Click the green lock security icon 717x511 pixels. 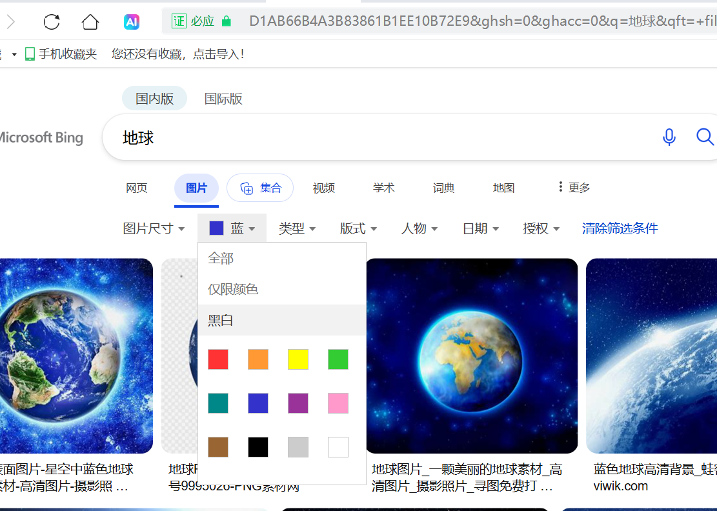click(x=227, y=21)
